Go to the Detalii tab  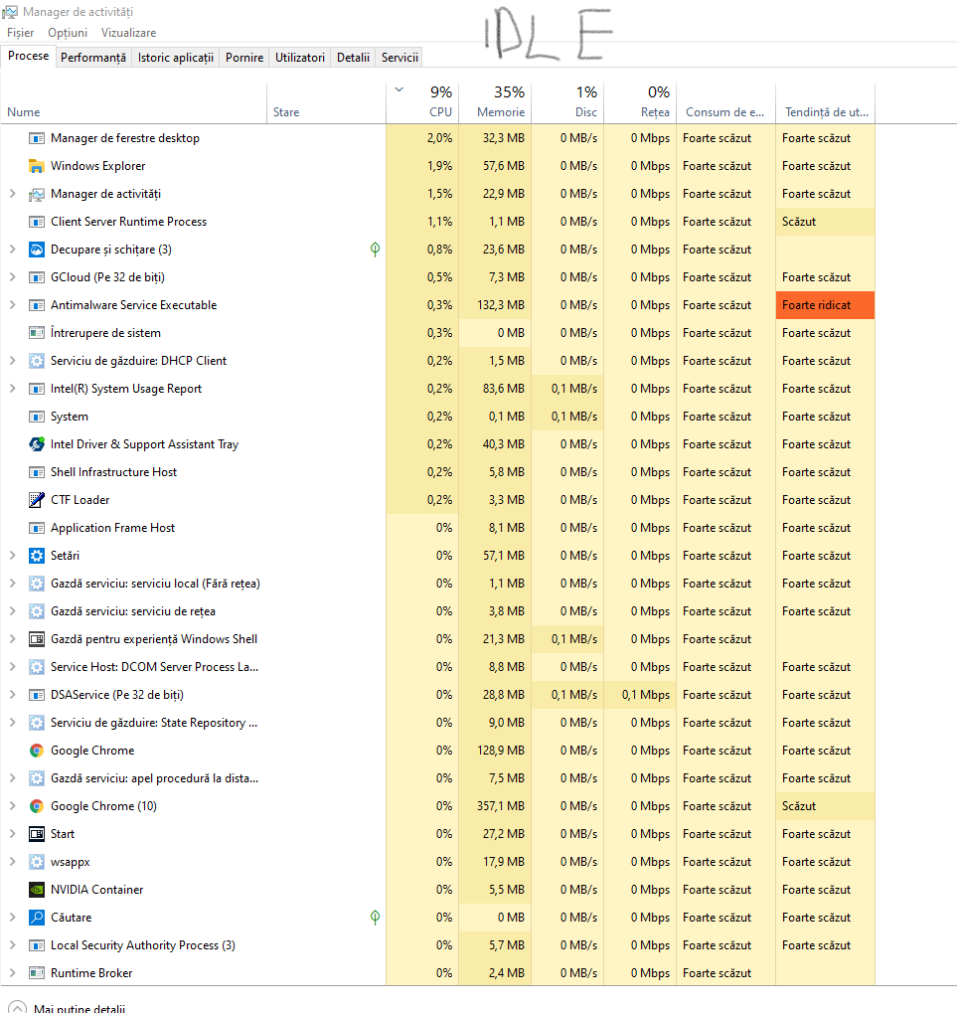[353, 58]
